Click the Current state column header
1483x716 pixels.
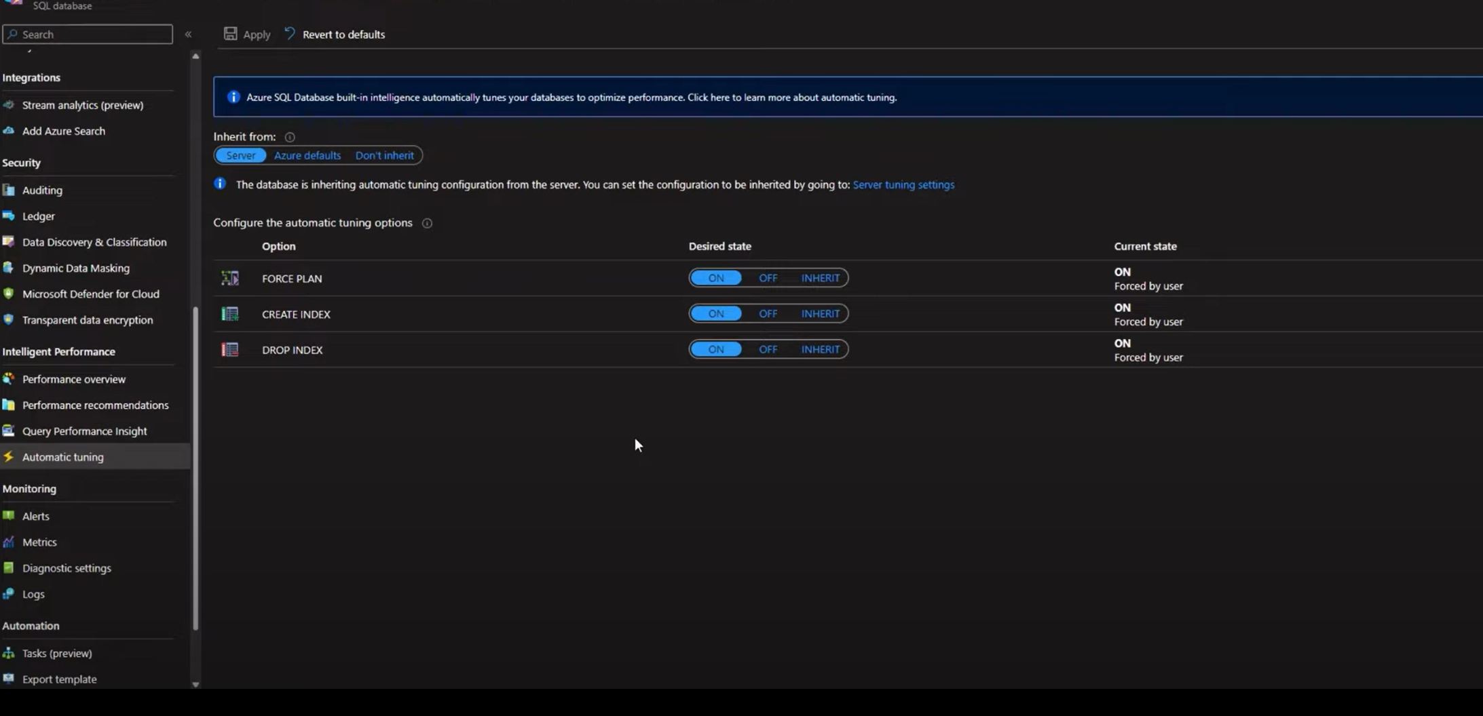[x=1145, y=246]
